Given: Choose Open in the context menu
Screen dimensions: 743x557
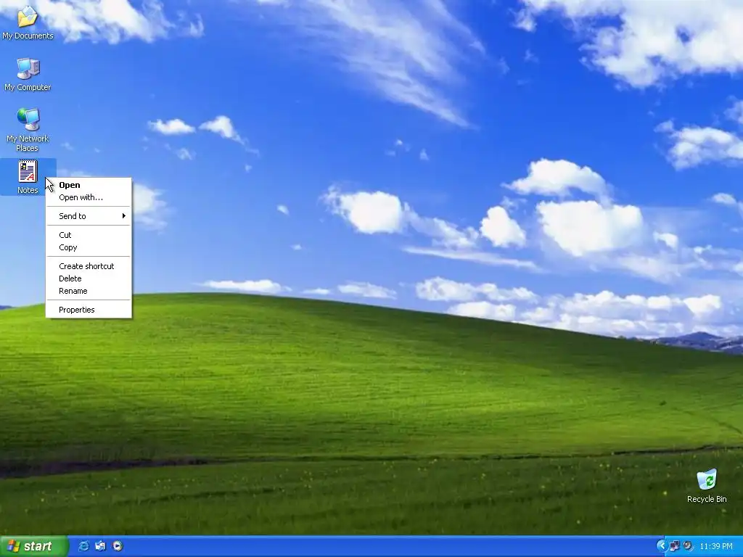Looking at the screenshot, I should [89, 185].
